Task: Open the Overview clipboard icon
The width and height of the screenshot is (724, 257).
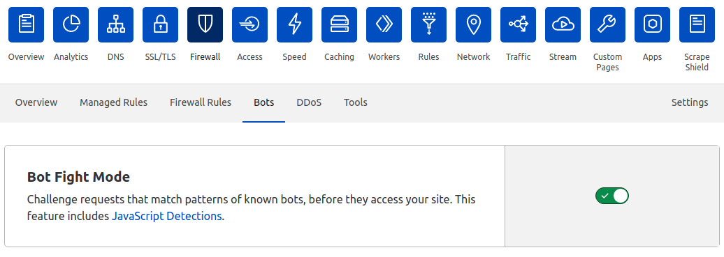Action: click(27, 24)
